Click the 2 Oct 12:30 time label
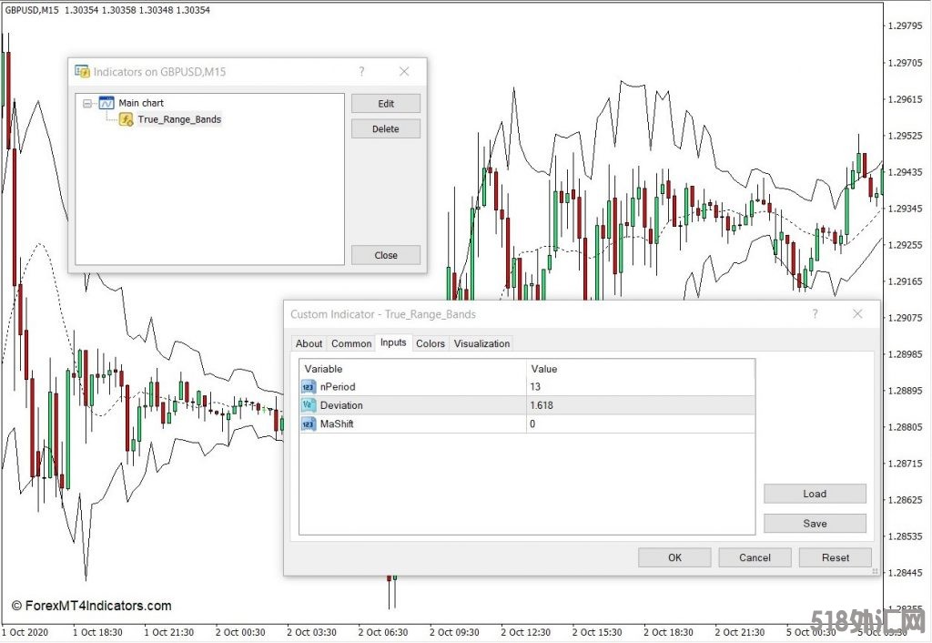 [525, 632]
